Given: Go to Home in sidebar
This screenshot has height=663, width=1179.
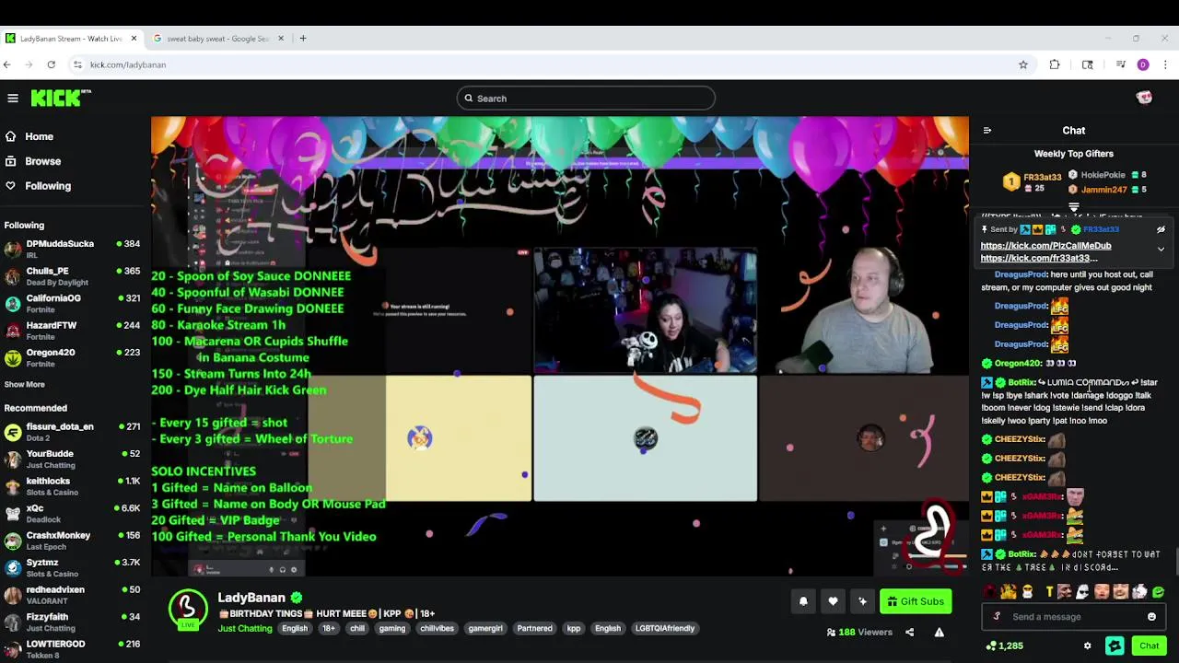Looking at the screenshot, I should [x=39, y=136].
